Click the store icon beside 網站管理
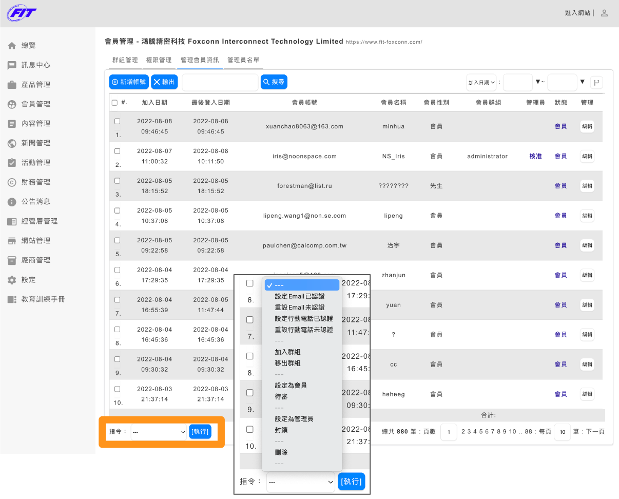This screenshot has width=619, height=499. tap(12, 241)
